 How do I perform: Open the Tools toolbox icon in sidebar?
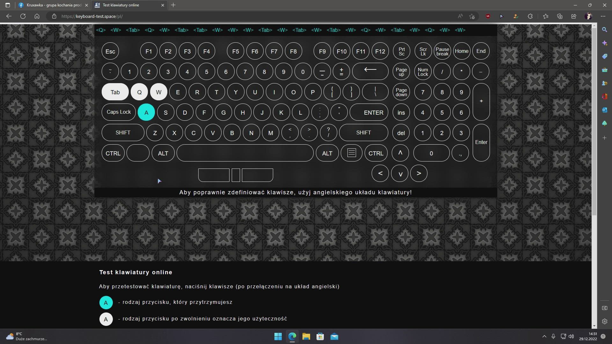(605, 70)
